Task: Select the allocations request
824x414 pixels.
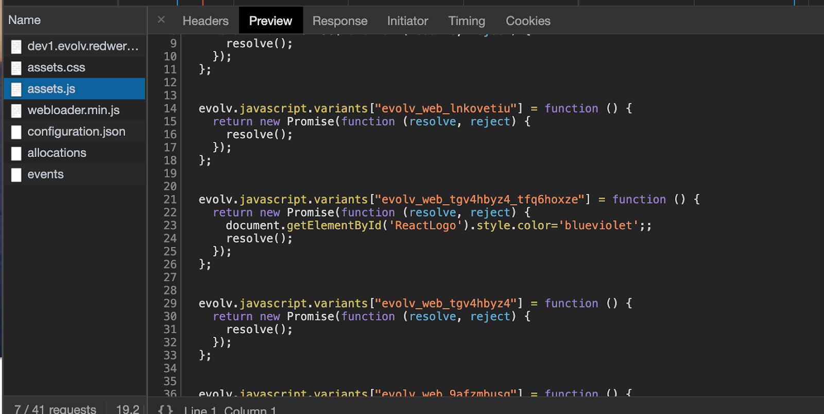Action: coord(75,153)
